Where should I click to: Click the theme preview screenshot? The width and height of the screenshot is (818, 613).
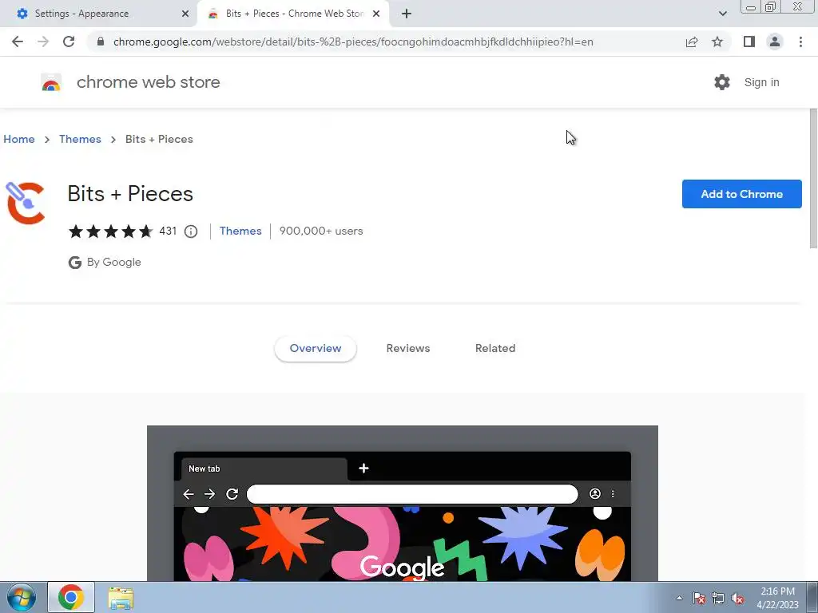click(x=403, y=503)
